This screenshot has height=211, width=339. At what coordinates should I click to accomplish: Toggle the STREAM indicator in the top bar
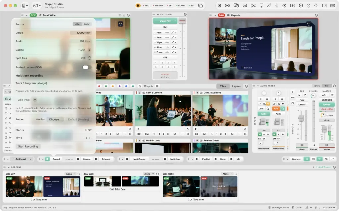pos(158,6)
